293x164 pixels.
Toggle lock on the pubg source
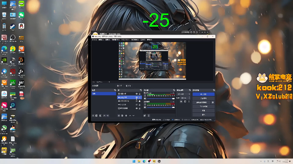click(140, 97)
